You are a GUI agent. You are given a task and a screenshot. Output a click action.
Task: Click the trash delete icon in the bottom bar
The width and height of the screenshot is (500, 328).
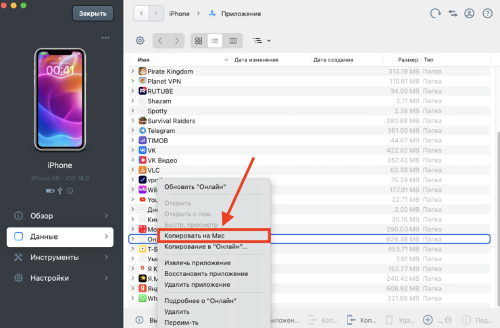click(389, 320)
